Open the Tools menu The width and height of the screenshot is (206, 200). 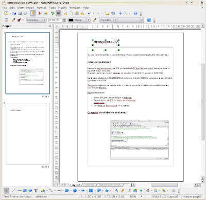[x=52, y=8]
